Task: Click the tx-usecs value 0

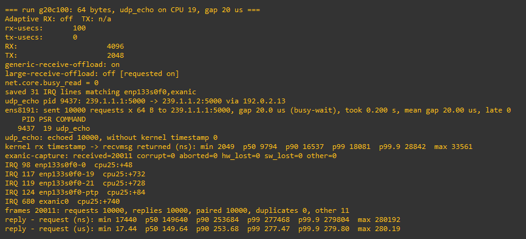Action: tap(75, 37)
